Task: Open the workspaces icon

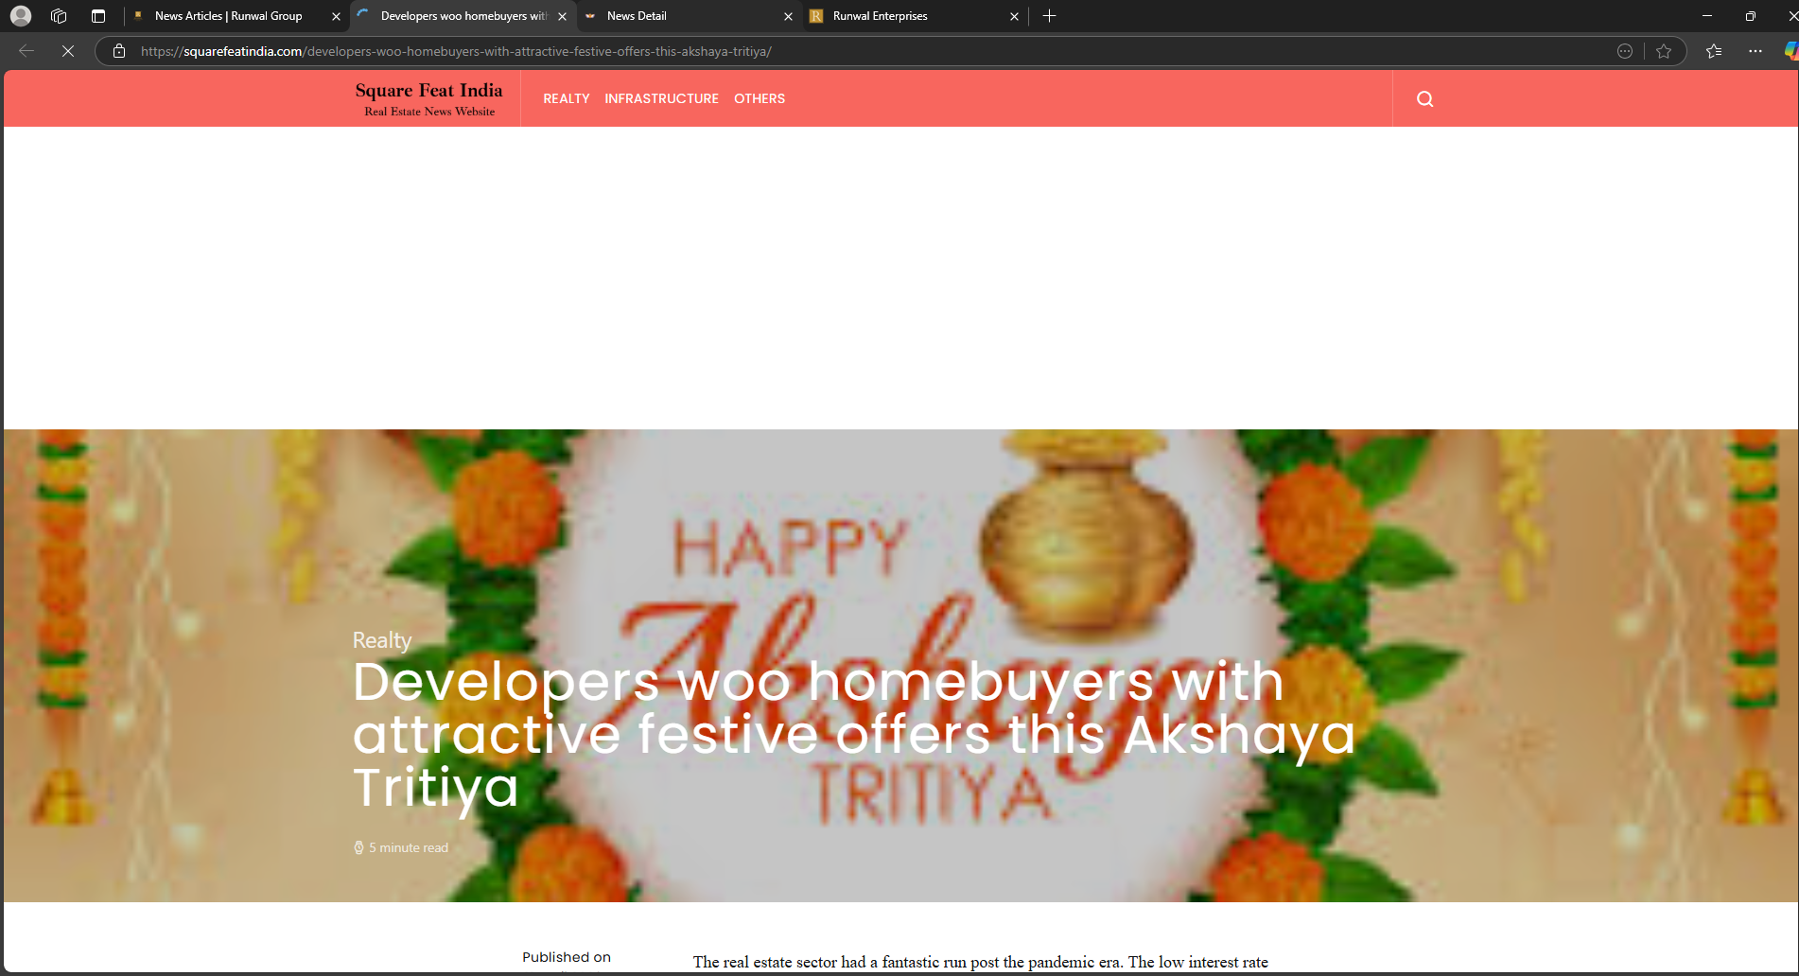Action: click(x=59, y=16)
